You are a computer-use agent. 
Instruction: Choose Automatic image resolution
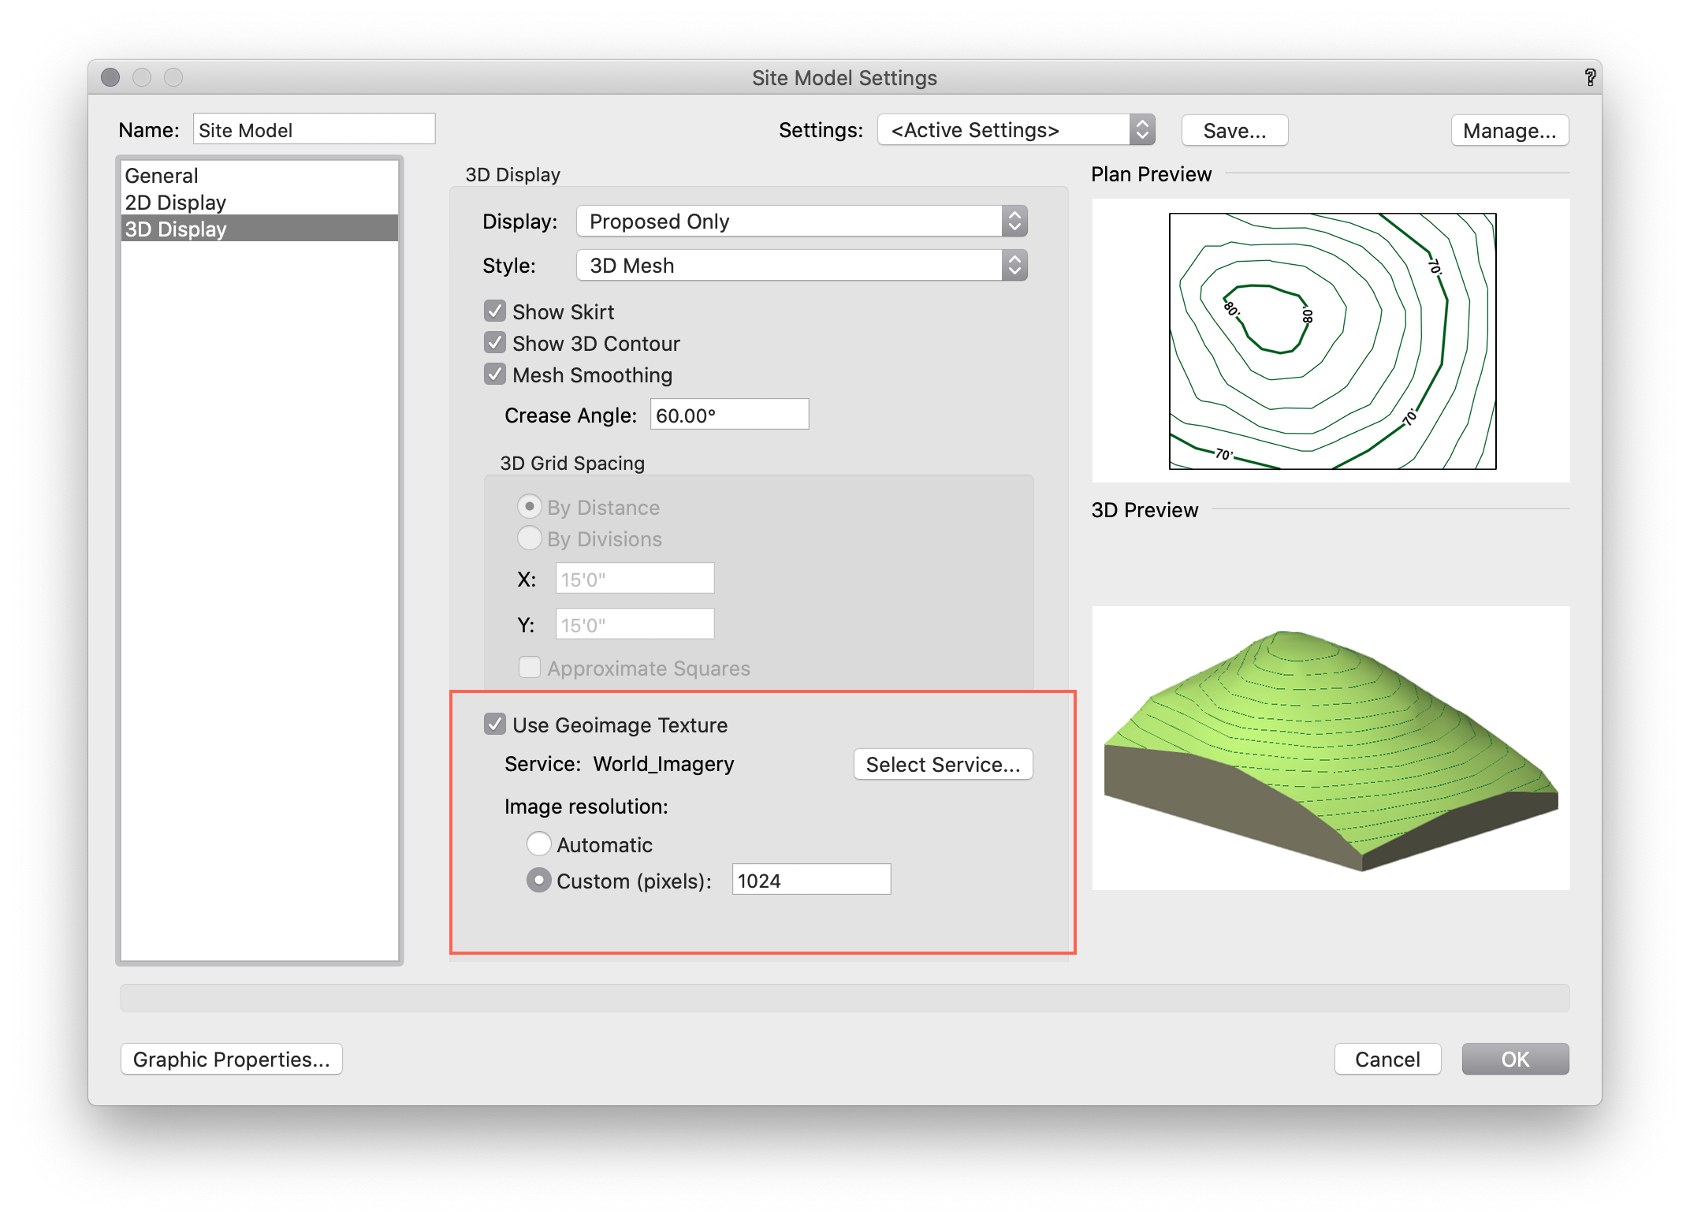539,844
